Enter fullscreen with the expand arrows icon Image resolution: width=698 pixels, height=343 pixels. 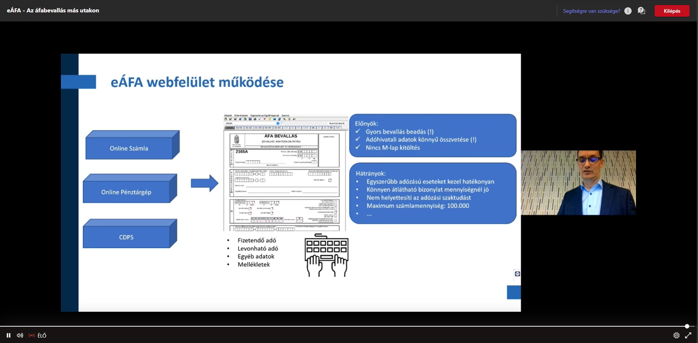coord(688,335)
